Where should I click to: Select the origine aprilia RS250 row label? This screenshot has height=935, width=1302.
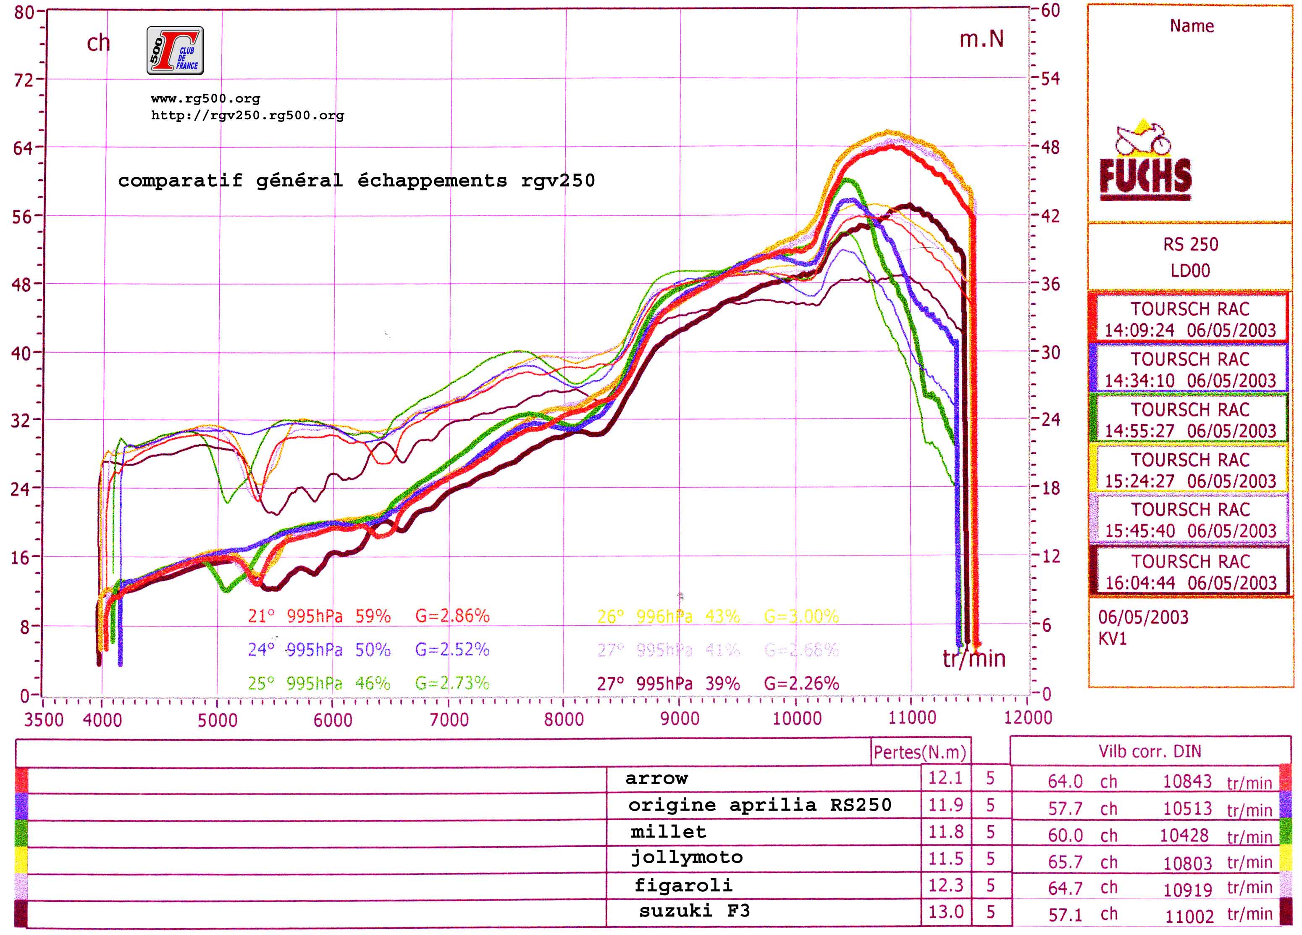[759, 805]
